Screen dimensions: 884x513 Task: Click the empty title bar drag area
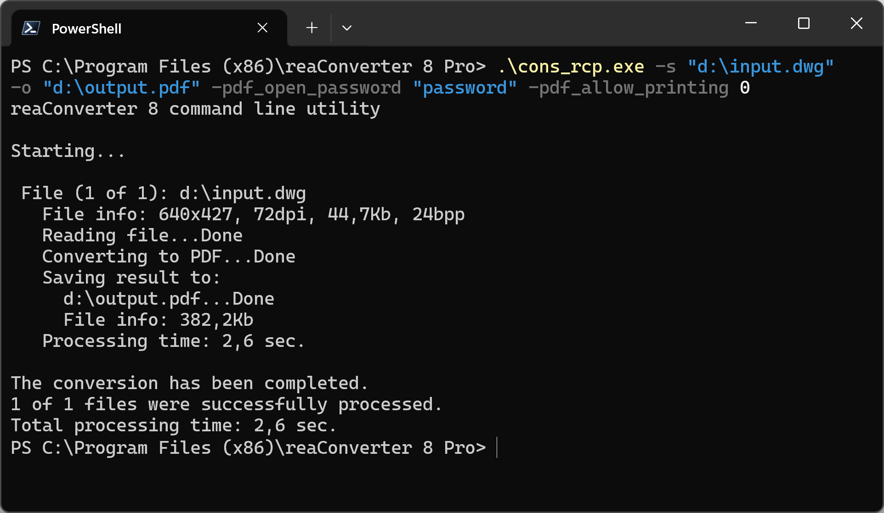coord(551,23)
